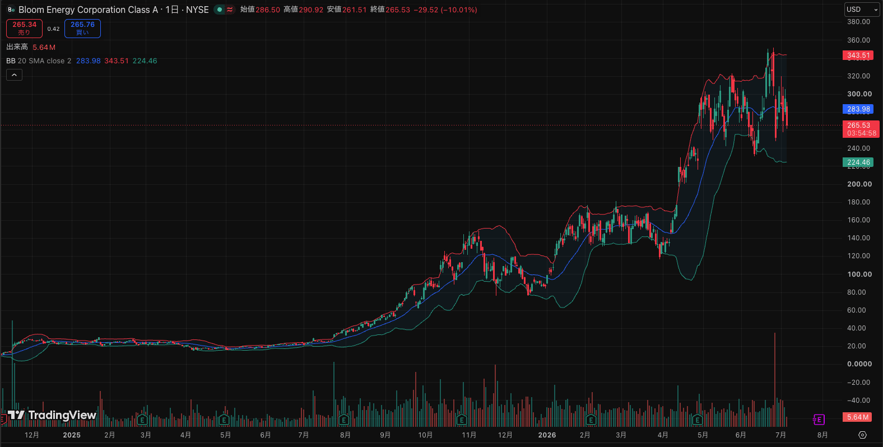Open the USD currency dropdown
The height and width of the screenshot is (447, 883).
point(862,10)
